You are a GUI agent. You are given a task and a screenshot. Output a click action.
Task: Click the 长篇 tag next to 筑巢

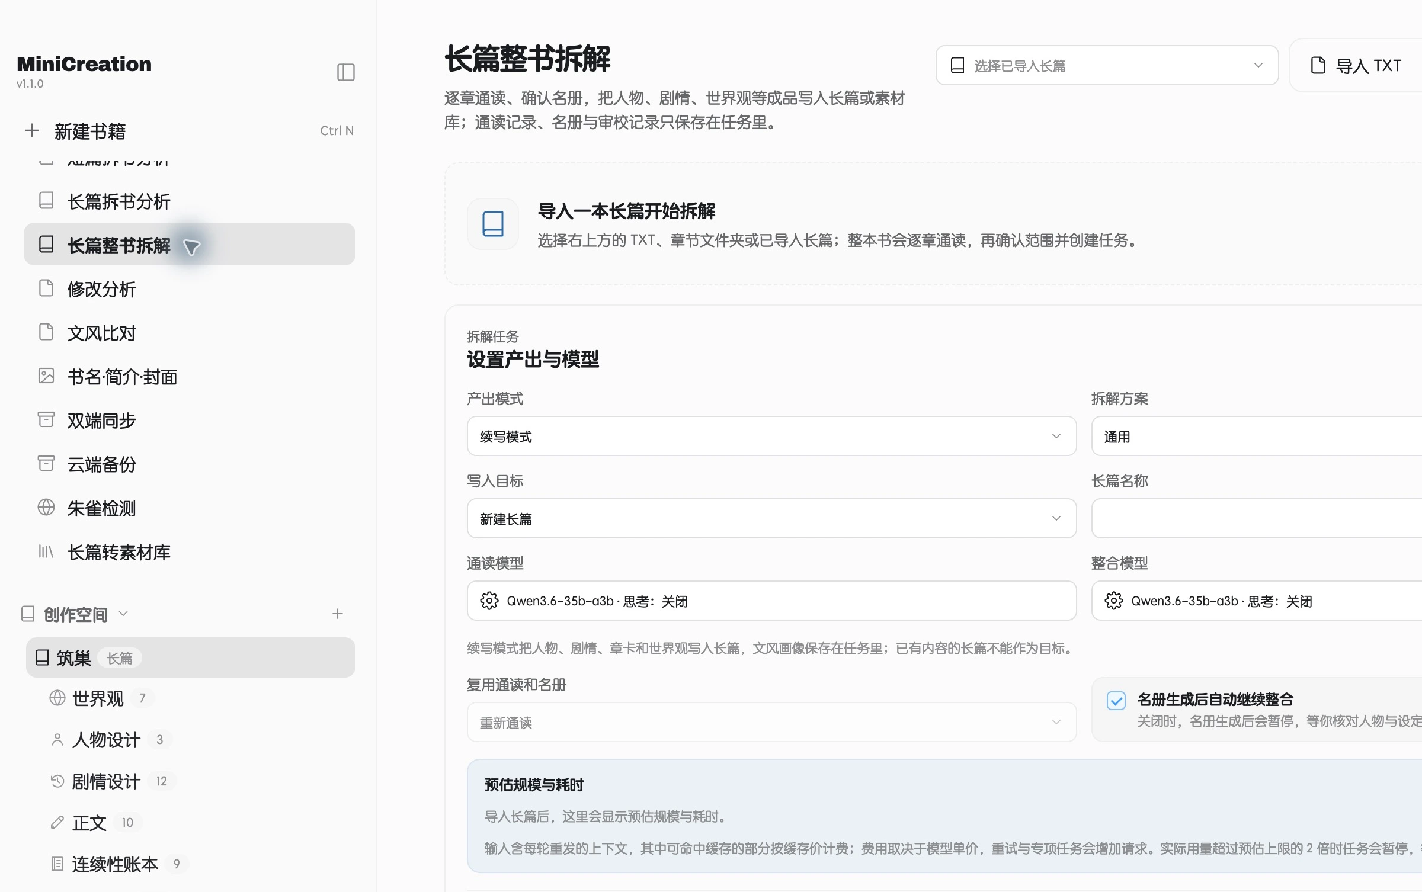pos(119,658)
